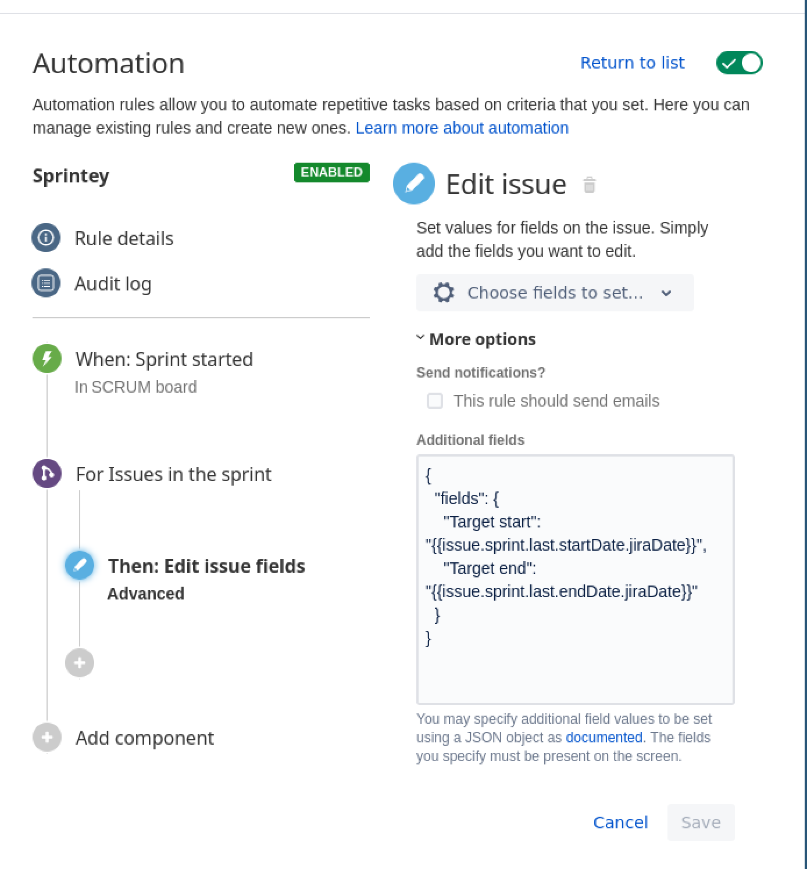Open the Rule details section

124,238
